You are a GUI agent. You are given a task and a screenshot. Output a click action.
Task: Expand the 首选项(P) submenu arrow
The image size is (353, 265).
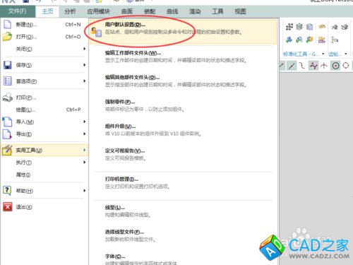pyautogui.click(x=85, y=81)
